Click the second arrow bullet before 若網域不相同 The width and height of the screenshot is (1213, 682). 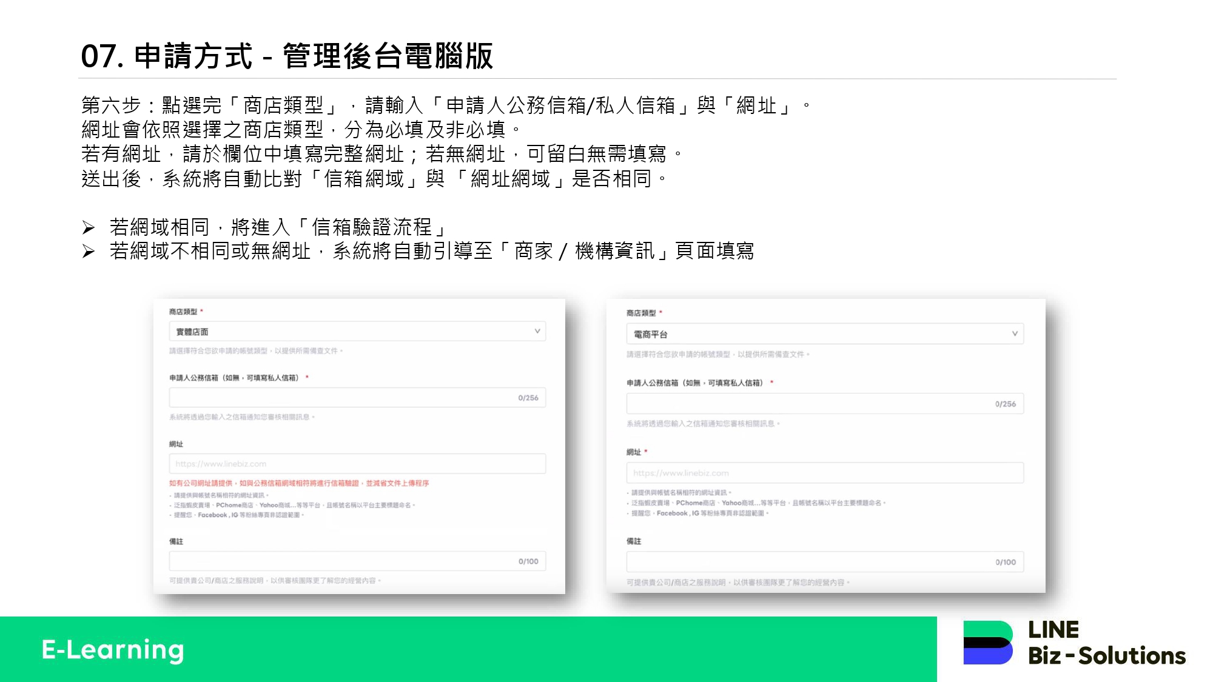[89, 252]
